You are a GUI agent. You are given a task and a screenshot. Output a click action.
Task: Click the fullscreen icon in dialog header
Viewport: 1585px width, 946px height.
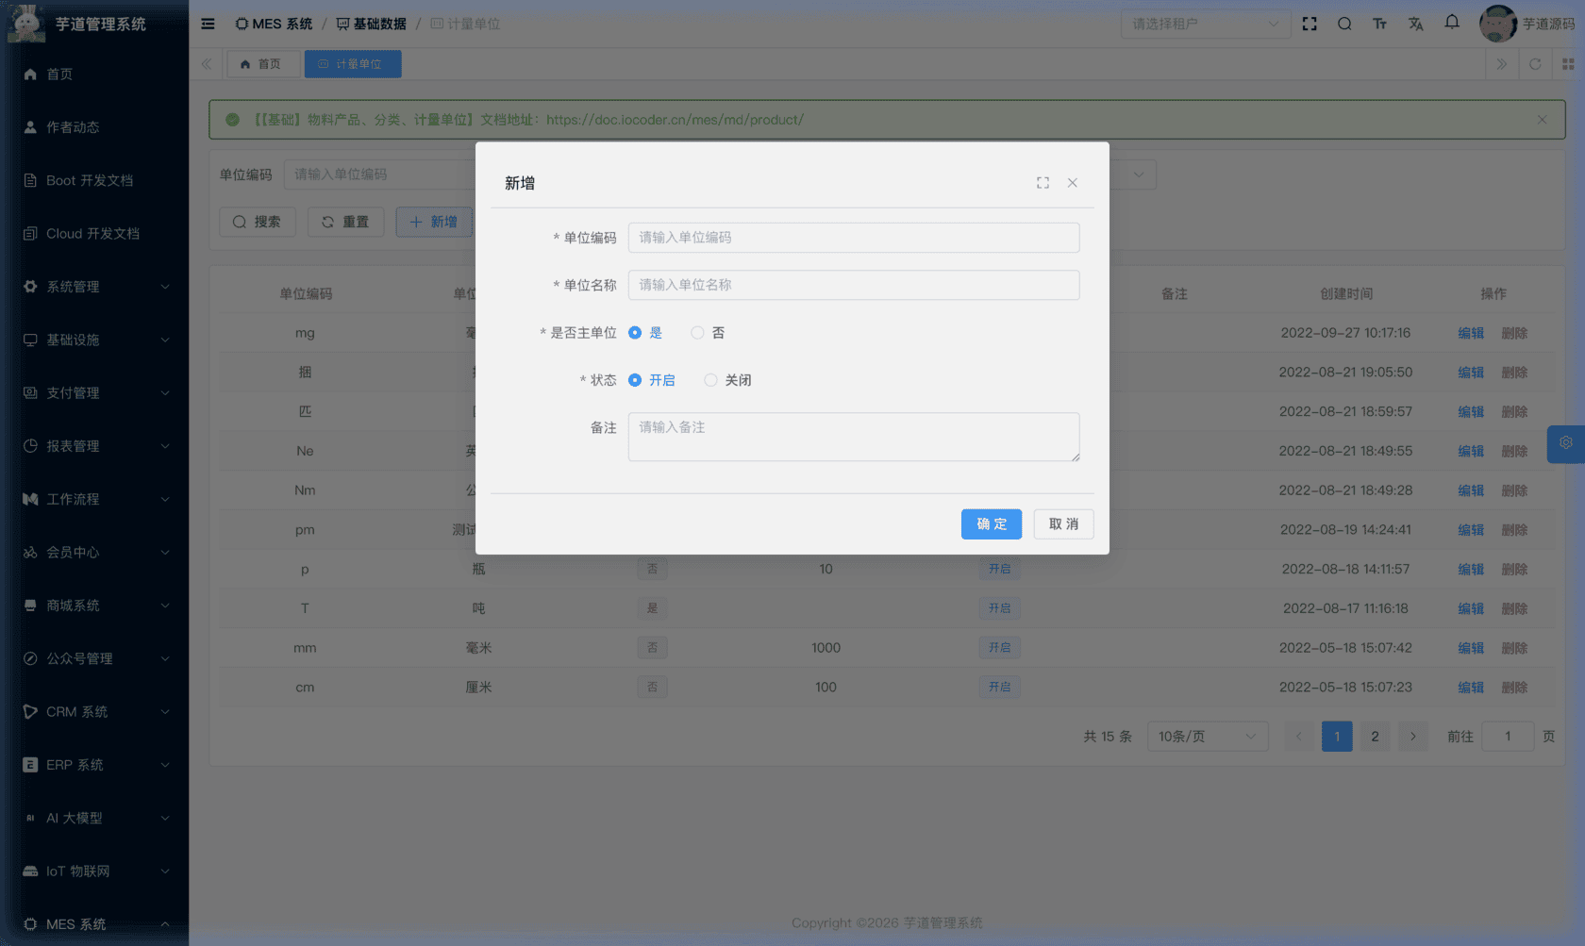[x=1043, y=183]
